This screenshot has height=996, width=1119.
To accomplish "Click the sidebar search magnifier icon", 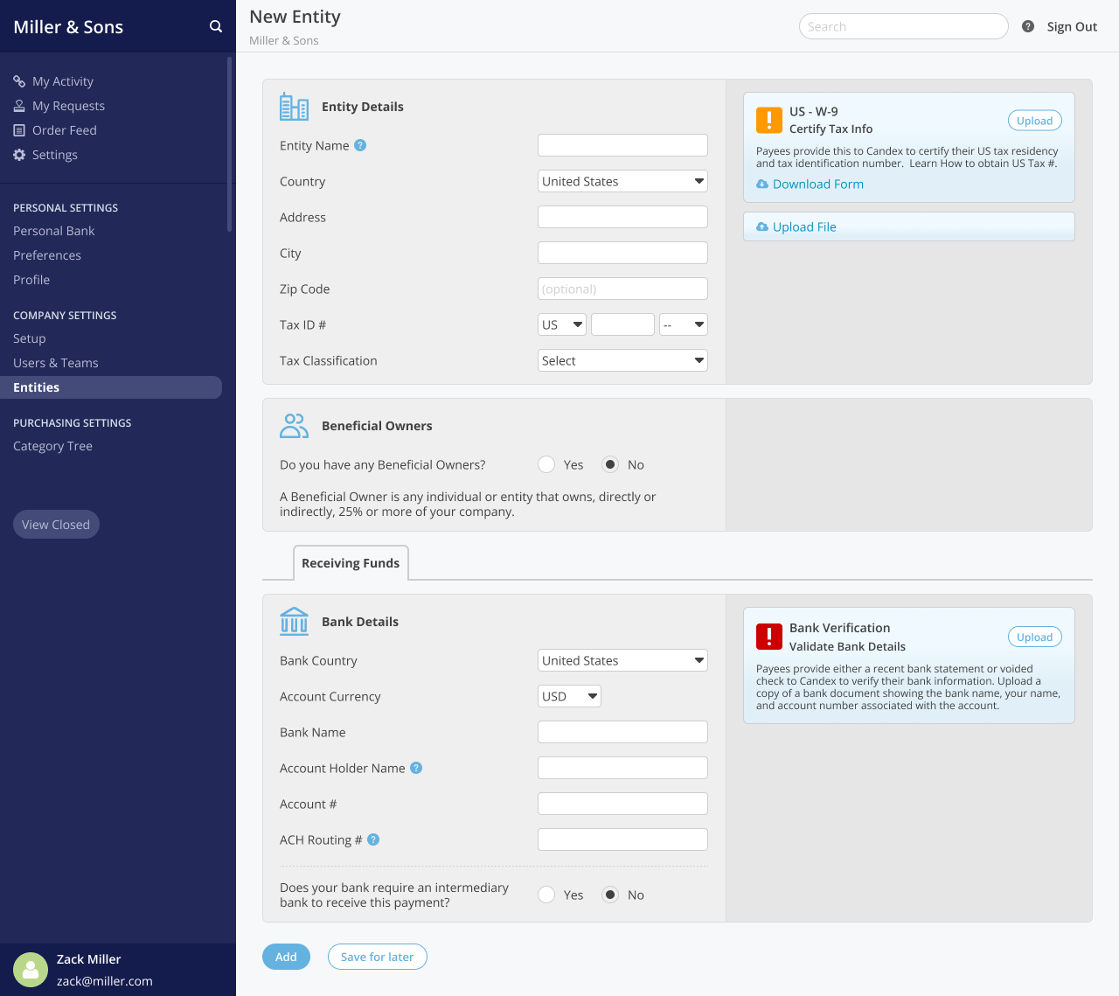I will pyautogui.click(x=215, y=26).
